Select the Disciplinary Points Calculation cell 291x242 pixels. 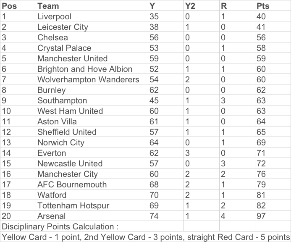(x=74, y=226)
